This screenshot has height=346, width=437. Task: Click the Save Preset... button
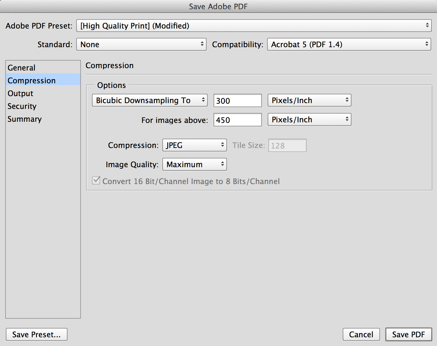point(37,334)
